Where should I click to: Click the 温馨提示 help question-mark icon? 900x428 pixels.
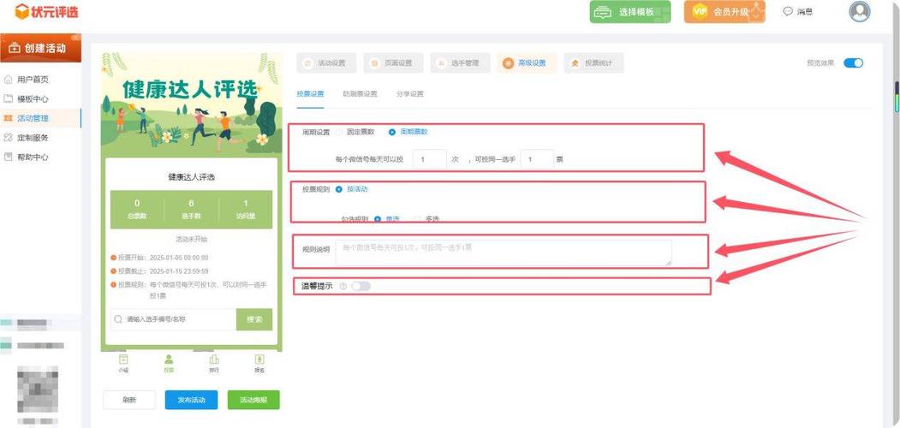[343, 286]
